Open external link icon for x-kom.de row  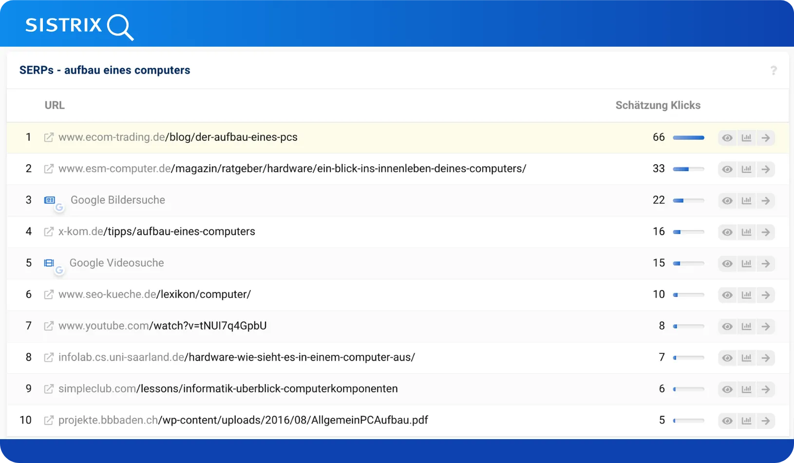[x=49, y=231]
